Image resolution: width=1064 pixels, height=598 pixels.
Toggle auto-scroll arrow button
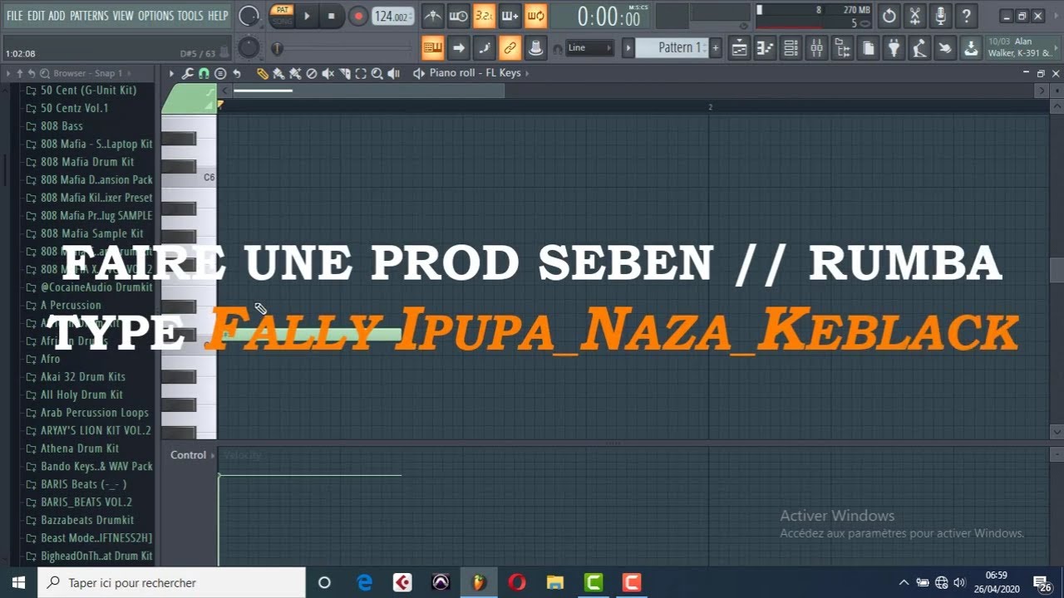458,48
